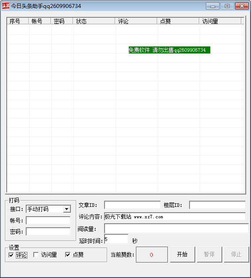The height and width of the screenshot is (278, 251).
Task: Focus the 楼层ID input field
Action: (217, 205)
